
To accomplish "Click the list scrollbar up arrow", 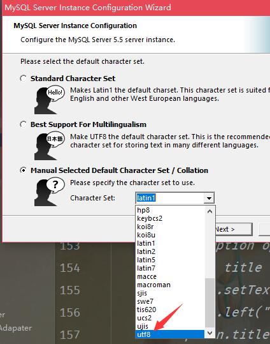I will coord(210,211).
